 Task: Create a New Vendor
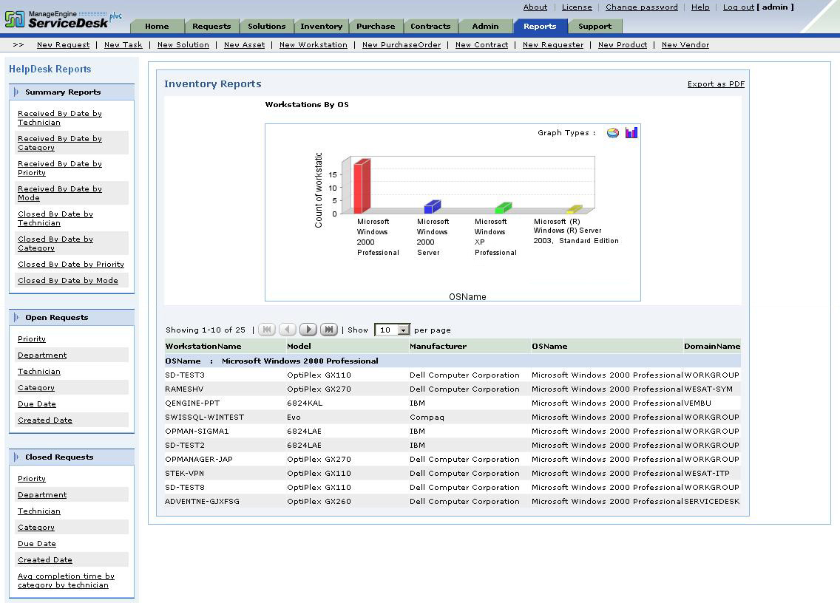click(685, 45)
